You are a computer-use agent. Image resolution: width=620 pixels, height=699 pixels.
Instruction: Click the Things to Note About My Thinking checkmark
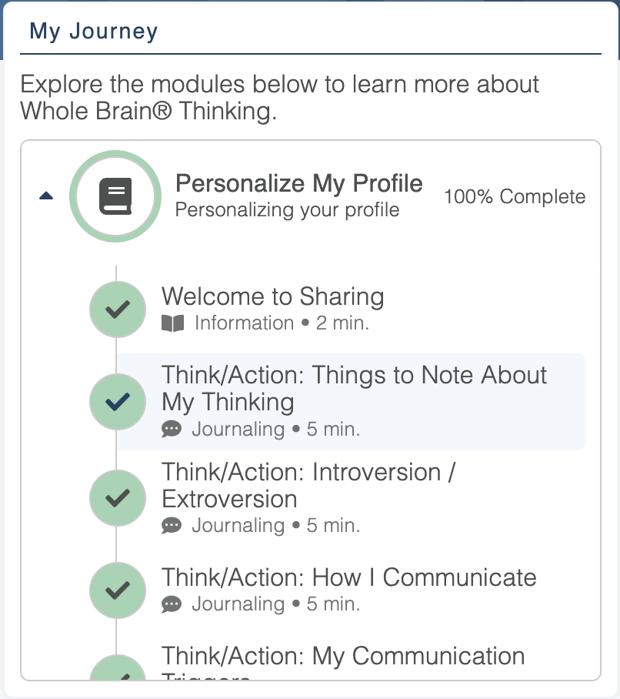click(x=117, y=401)
